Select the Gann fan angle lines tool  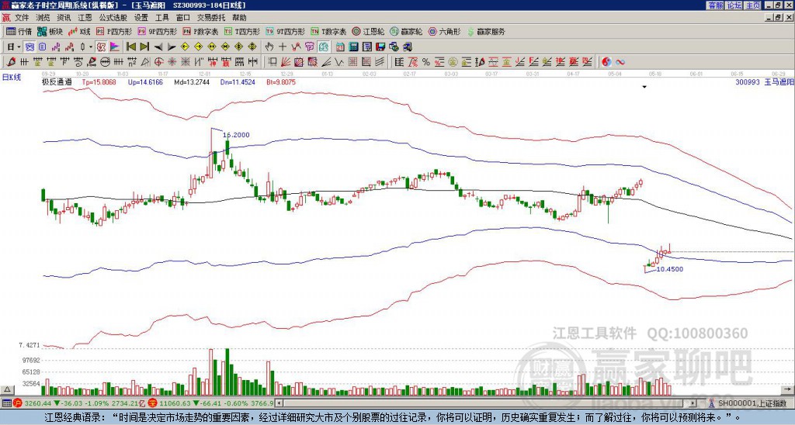(286, 62)
